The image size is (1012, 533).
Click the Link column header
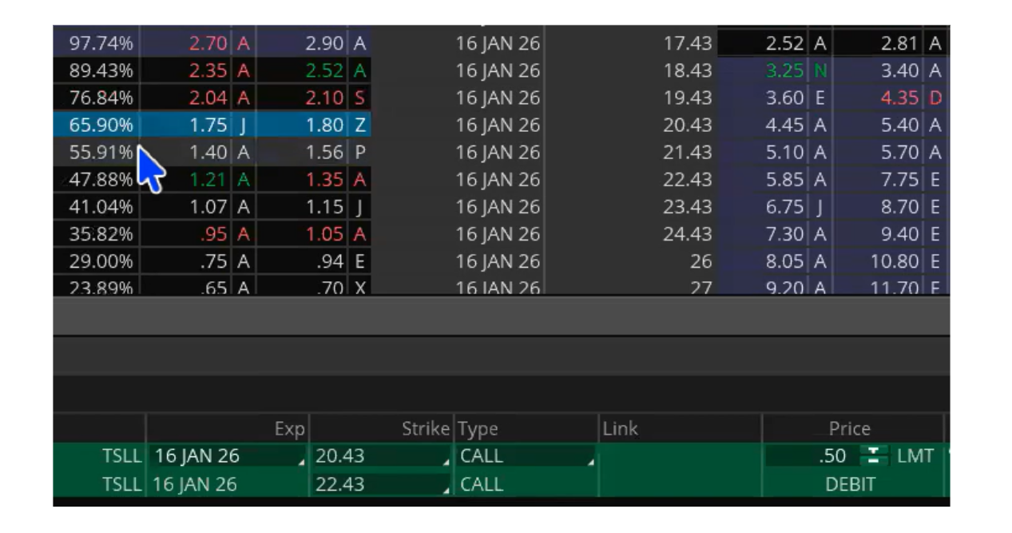coord(620,429)
